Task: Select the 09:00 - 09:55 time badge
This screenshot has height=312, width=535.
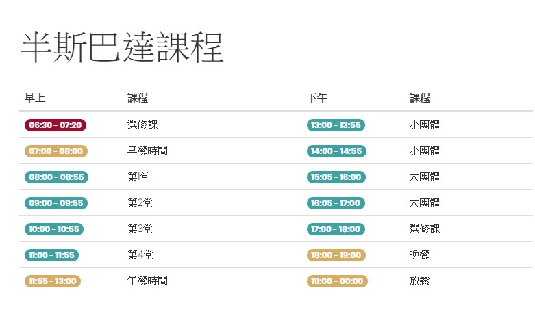Action: pyautogui.click(x=56, y=203)
